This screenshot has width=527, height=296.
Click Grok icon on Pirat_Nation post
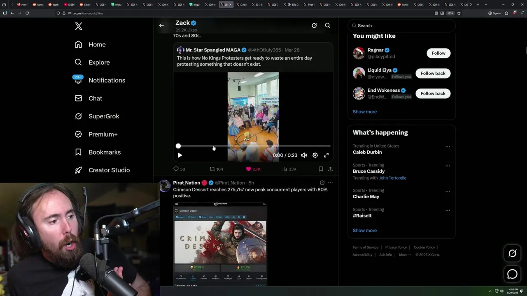[x=322, y=183]
